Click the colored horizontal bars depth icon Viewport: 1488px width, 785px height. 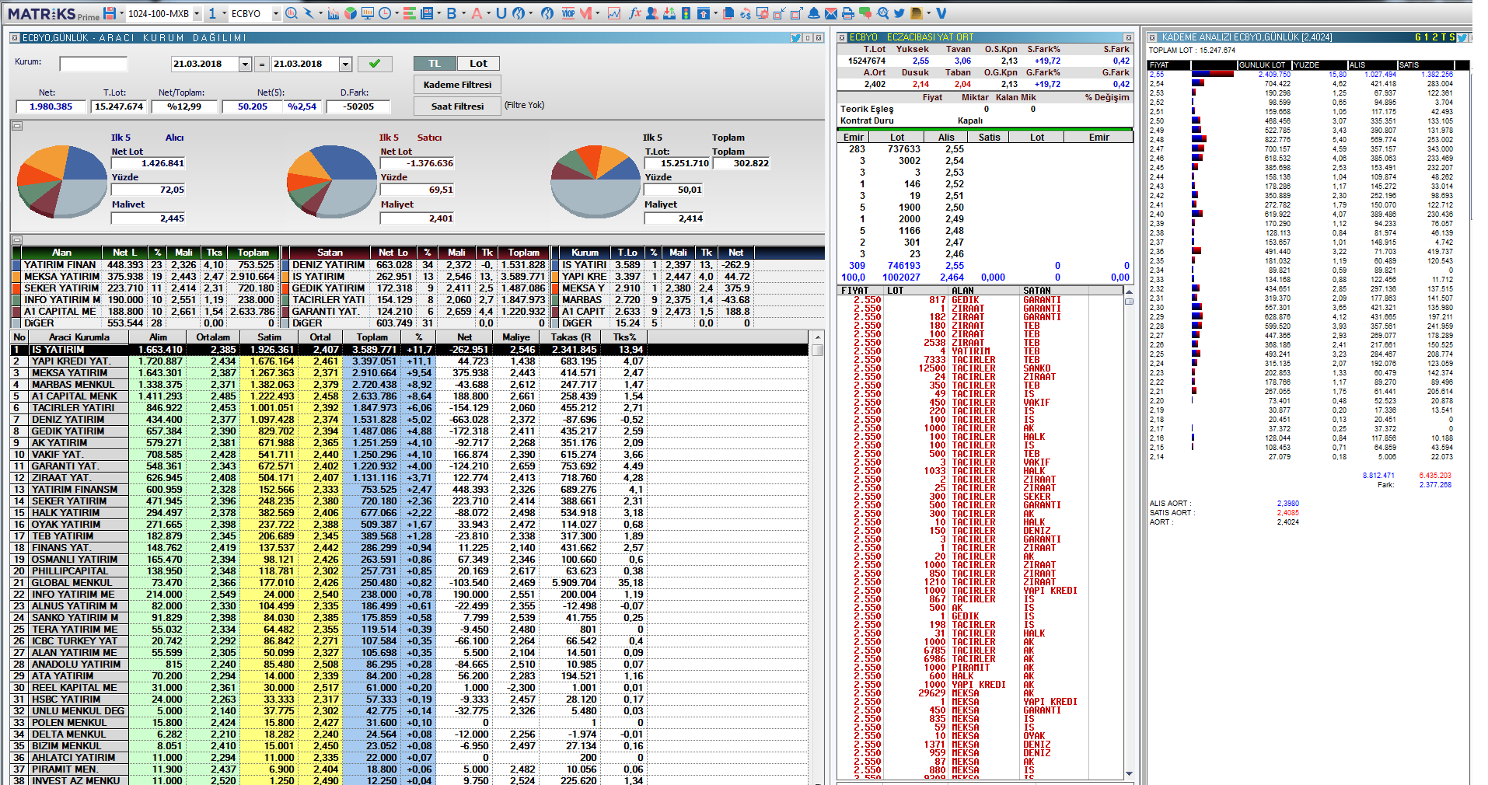point(410,13)
